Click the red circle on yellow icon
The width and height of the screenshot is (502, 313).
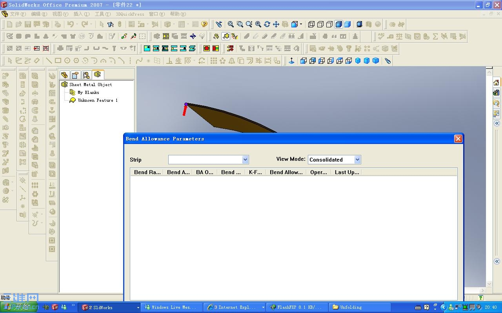207,49
